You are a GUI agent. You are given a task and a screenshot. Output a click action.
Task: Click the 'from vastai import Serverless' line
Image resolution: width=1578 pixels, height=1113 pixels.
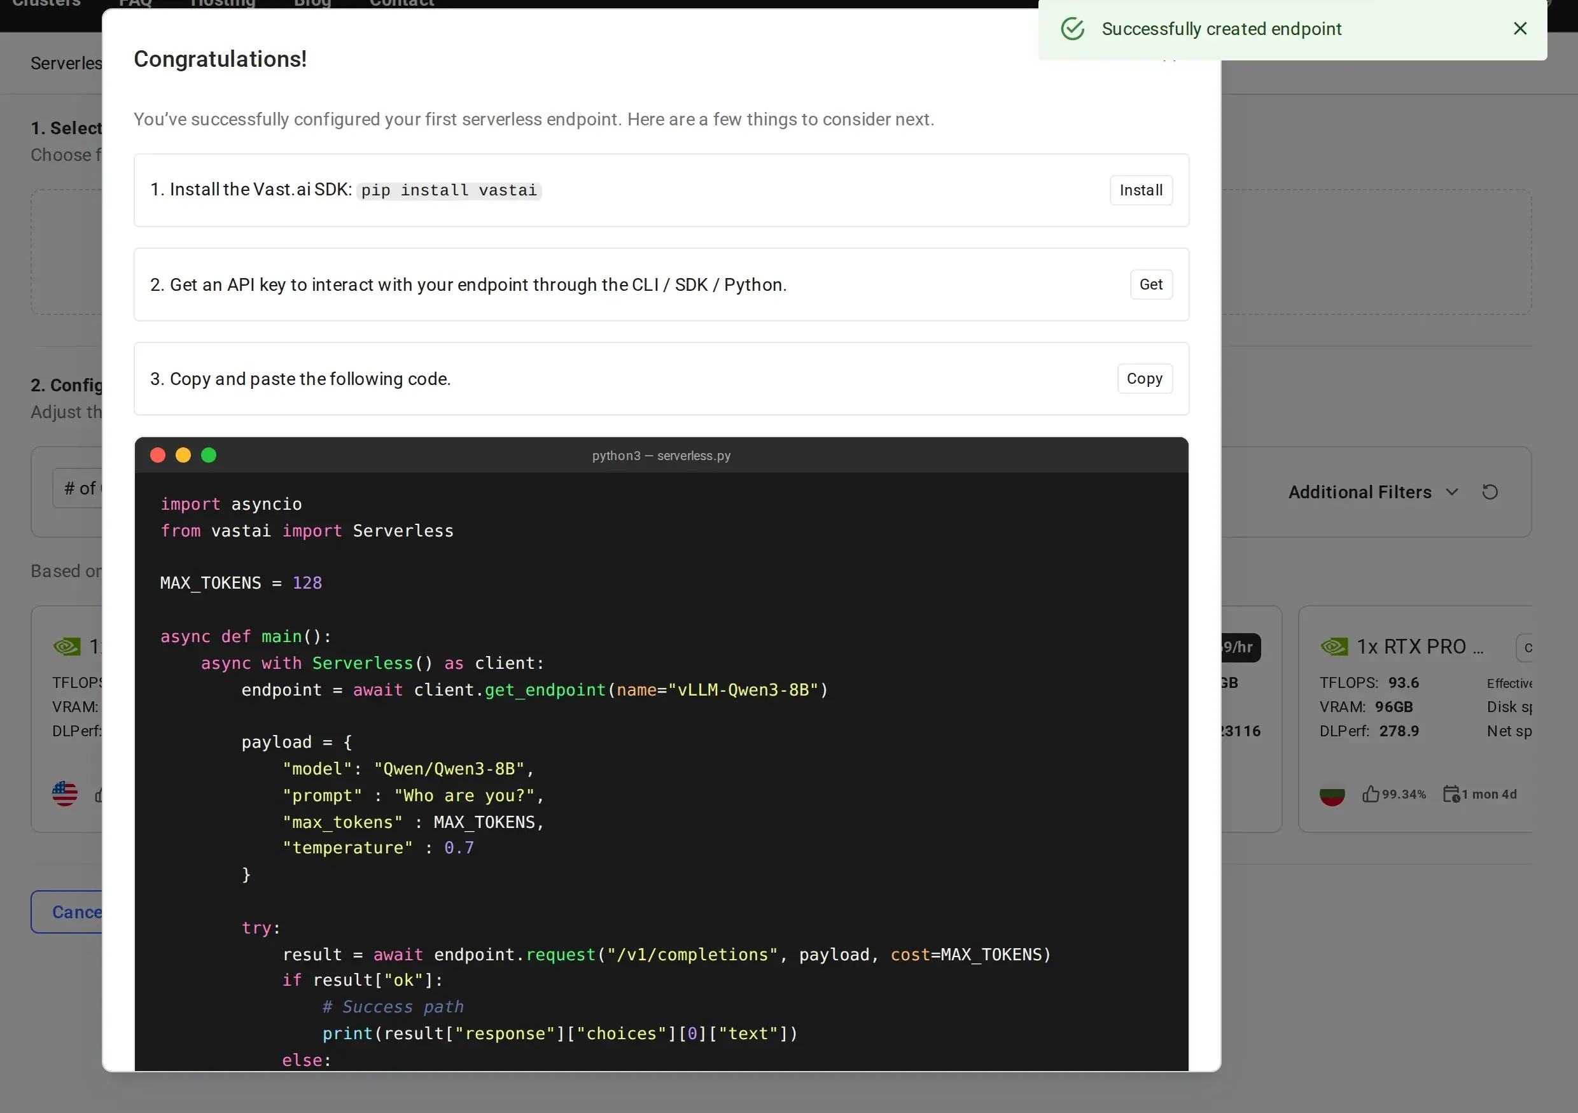307,531
